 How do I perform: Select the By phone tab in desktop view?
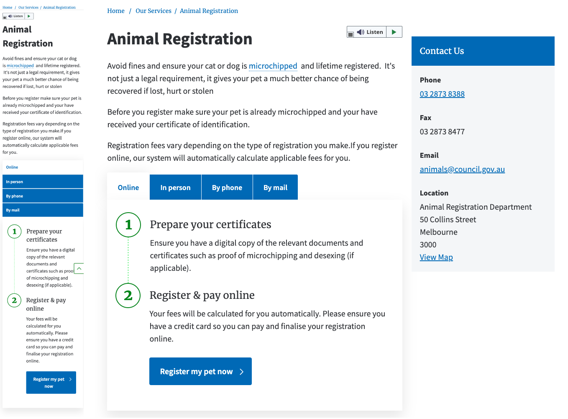pos(227,188)
